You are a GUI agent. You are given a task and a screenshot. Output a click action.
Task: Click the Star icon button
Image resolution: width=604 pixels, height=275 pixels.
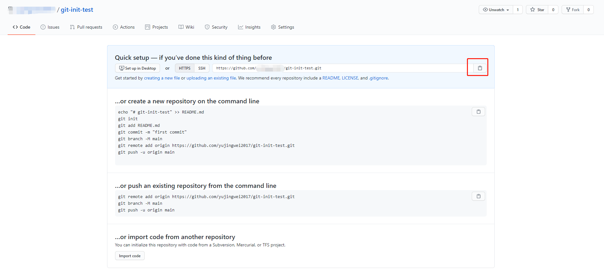tap(537, 10)
